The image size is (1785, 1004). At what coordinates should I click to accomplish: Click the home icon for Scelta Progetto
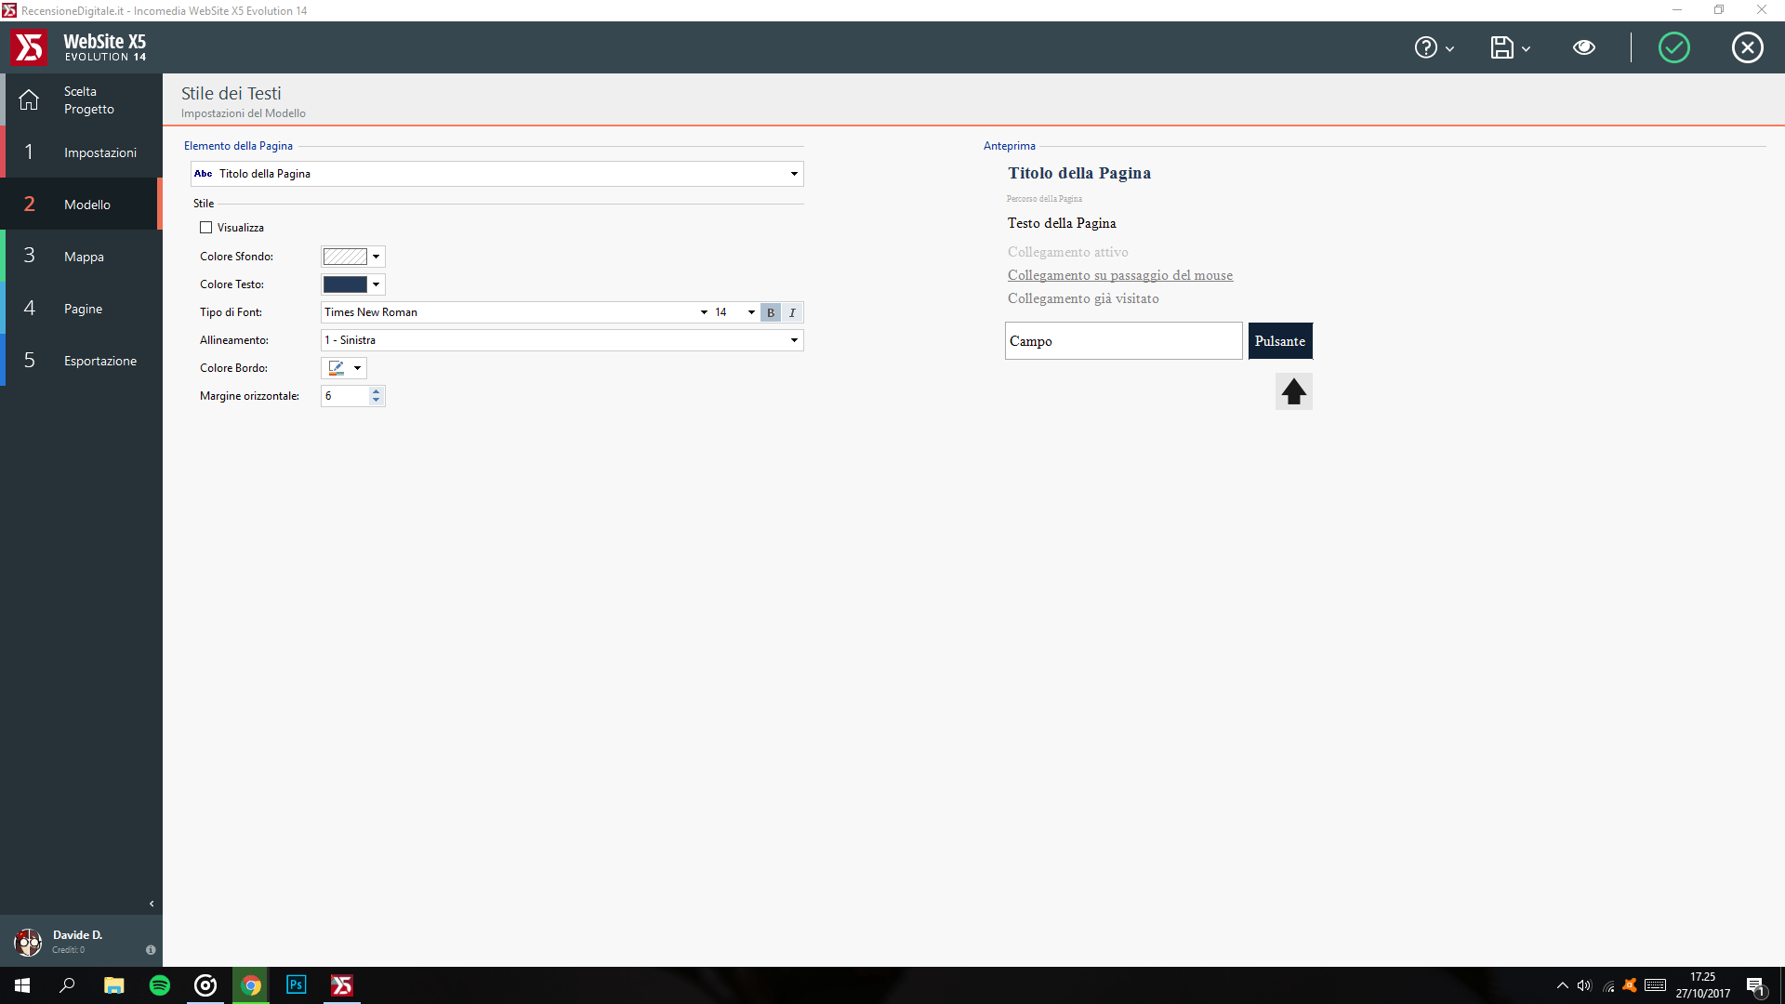tap(29, 99)
